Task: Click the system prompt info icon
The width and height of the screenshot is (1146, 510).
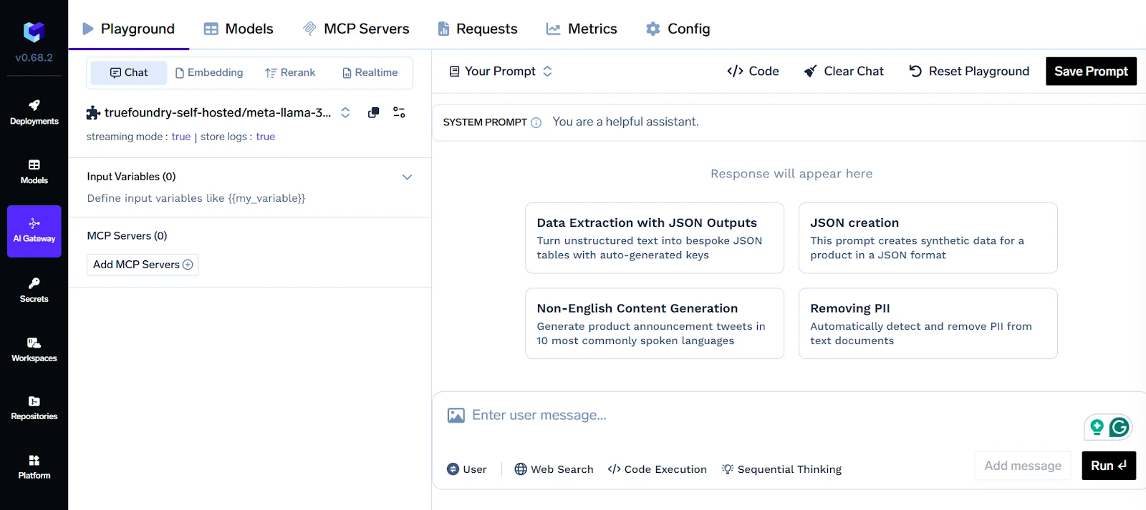Action: point(536,122)
